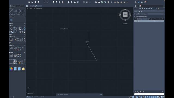
Task: Activate the Pan hand tool
Action: (x=87, y=2)
